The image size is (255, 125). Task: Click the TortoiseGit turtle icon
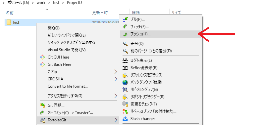click(x=42, y=120)
